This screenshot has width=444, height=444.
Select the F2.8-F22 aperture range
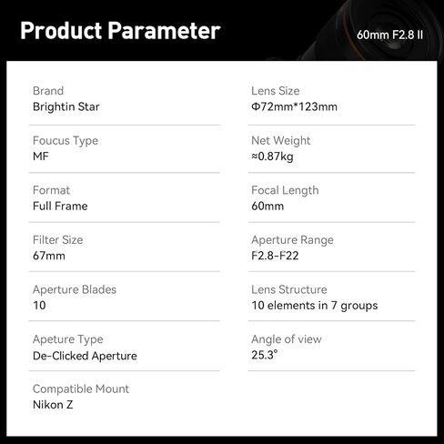275,256
